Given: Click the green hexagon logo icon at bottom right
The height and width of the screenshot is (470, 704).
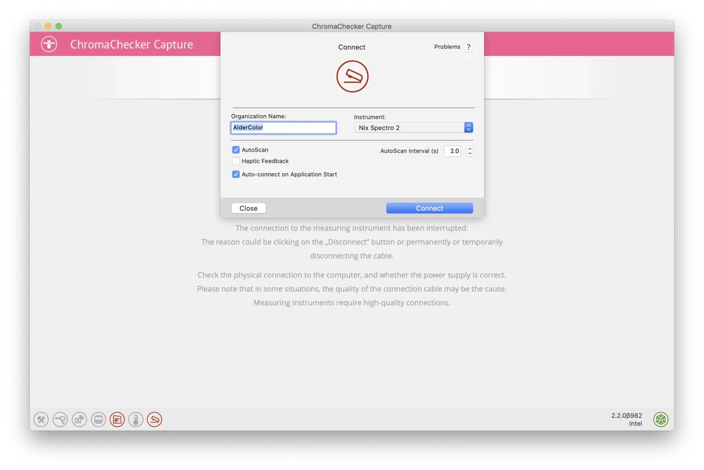Looking at the screenshot, I should [x=661, y=420].
